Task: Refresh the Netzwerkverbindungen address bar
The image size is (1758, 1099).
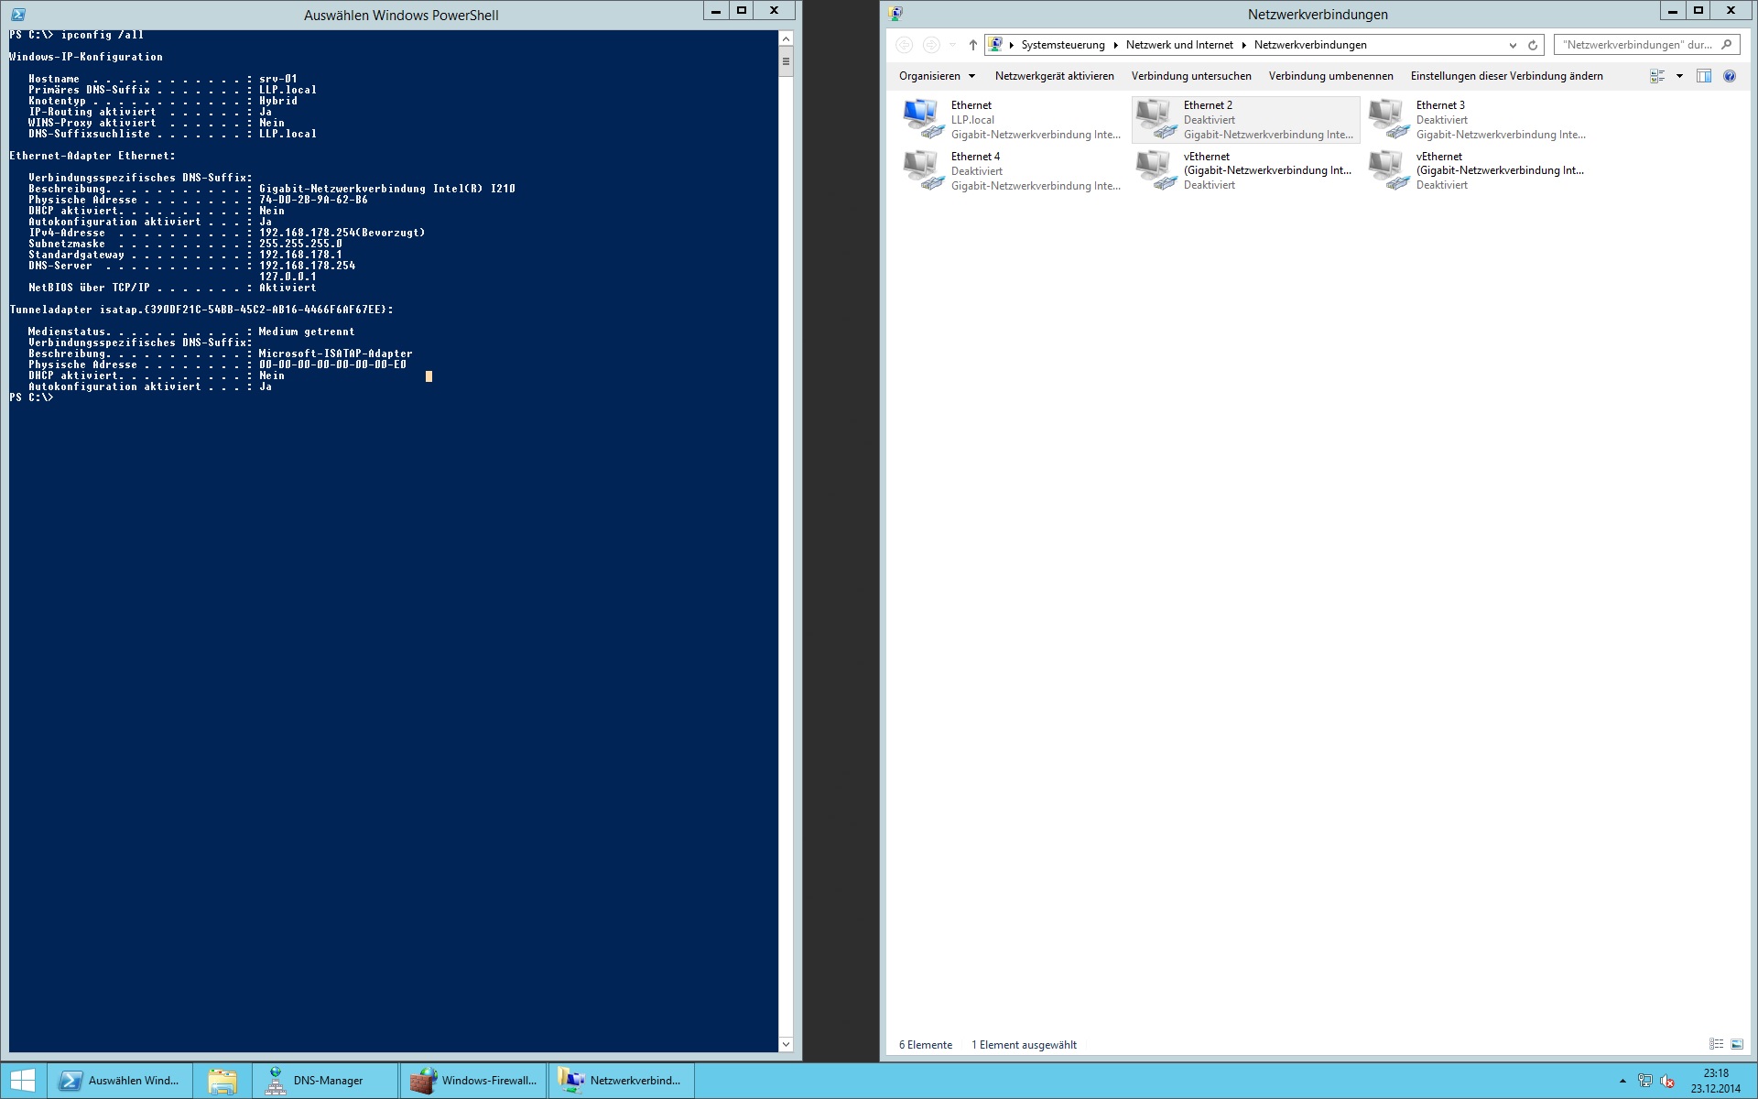Action: (1533, 45)
